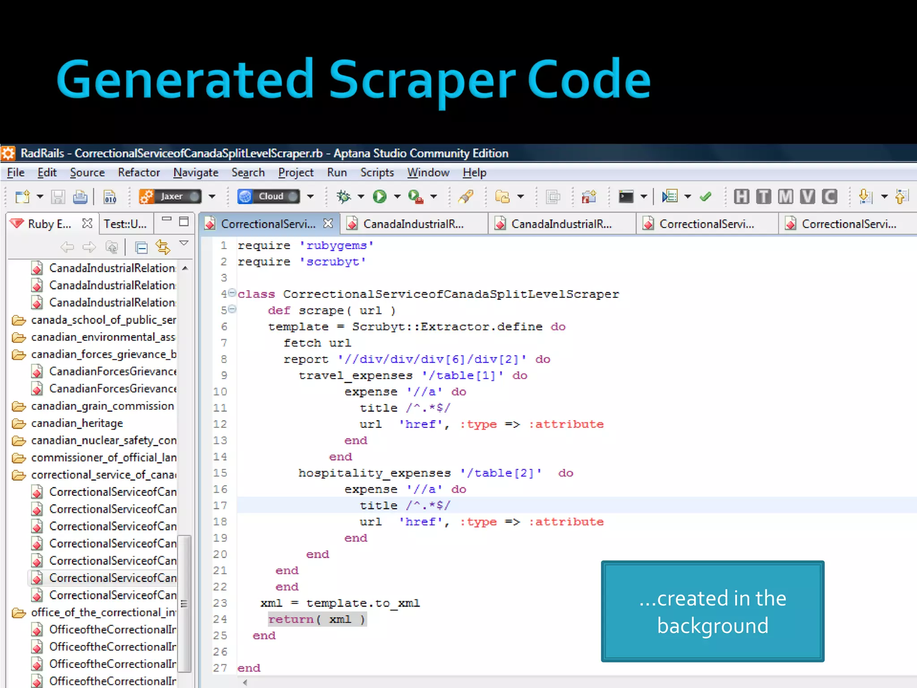Open the dropdown arrow next to Run button
The width and height of the screenshot is (917, 688).
pos(397,196)
